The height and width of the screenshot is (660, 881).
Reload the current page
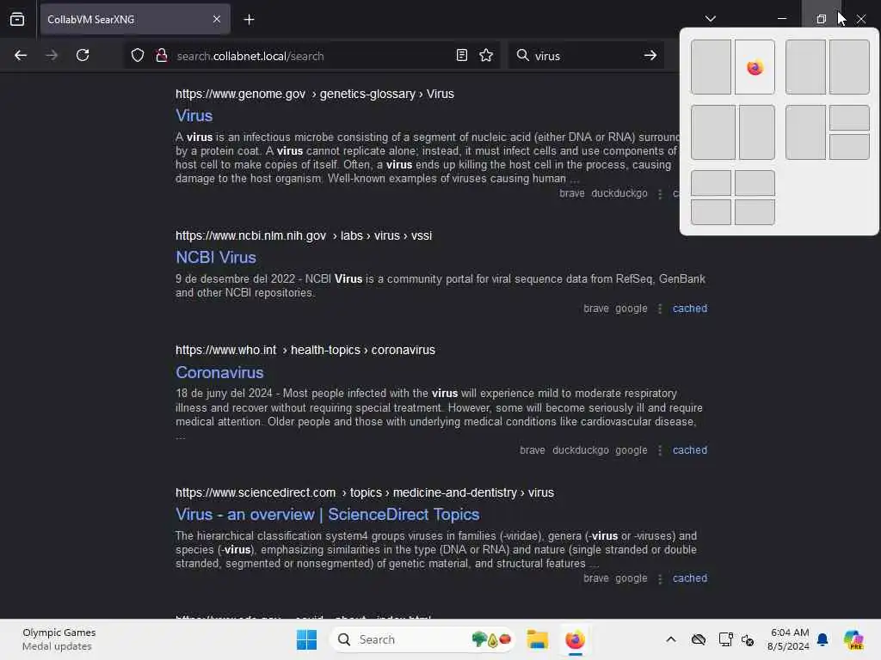click(83, 55)
